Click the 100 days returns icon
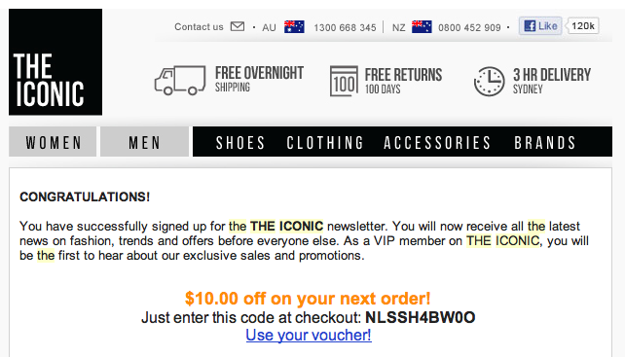 344,82
